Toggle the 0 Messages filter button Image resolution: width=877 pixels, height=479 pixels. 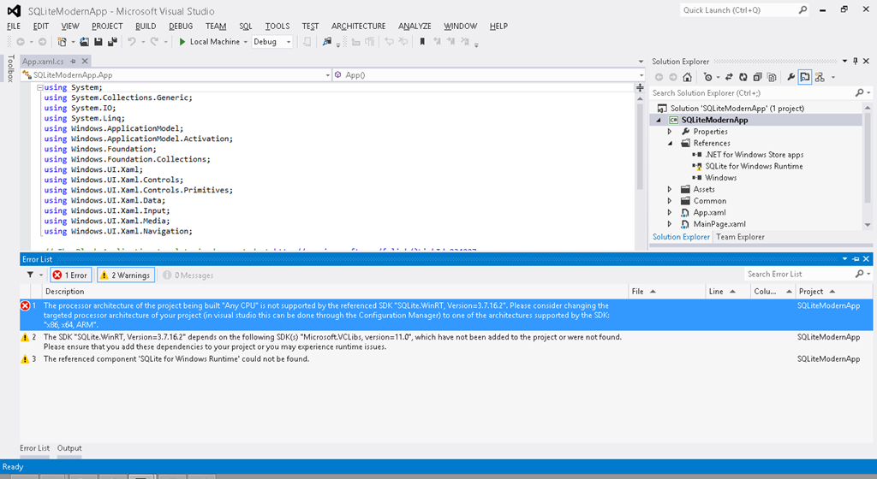pos(188,275)
